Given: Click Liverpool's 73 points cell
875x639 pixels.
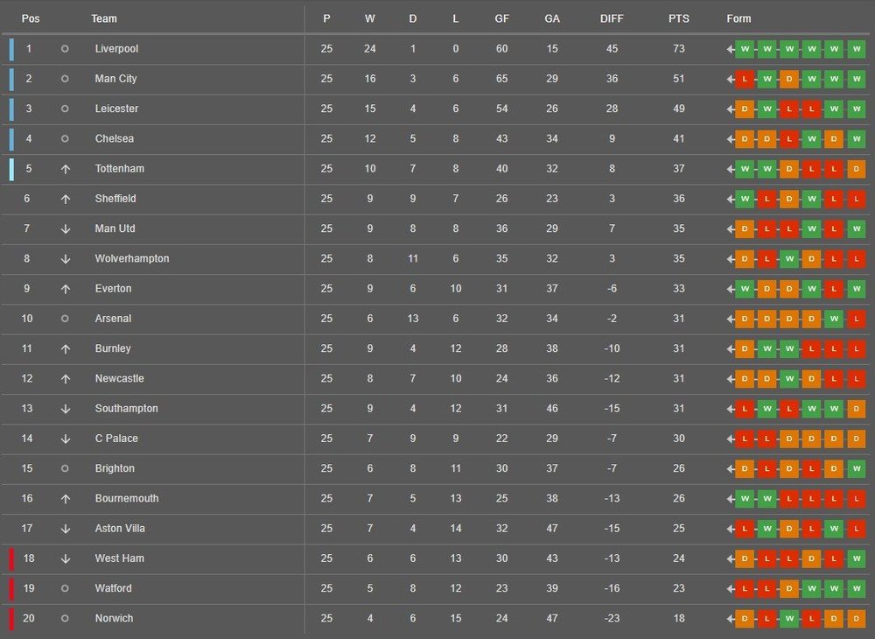Looking at the screenshot, I should pos(679,49).
